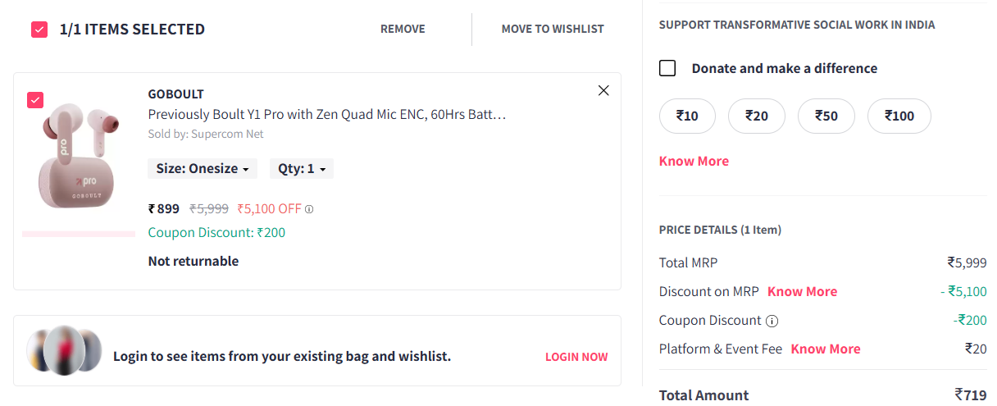Select the ₹20 donation amount

(756, 116)
